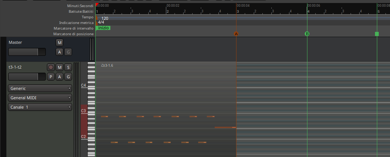Viewport: 390px width, 157px height.
Task: Select the long MIDI note before marker A
Action: click(225, 127)
